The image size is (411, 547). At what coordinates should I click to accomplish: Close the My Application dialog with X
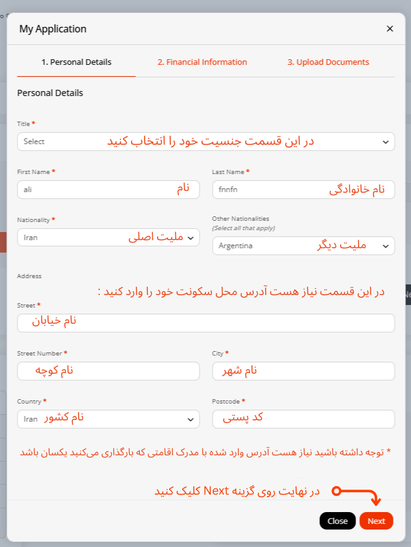click(390, 29)
